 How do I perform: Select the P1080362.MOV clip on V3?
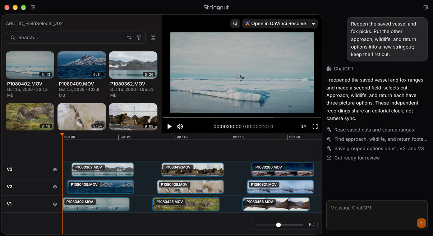tap(102, 170)
